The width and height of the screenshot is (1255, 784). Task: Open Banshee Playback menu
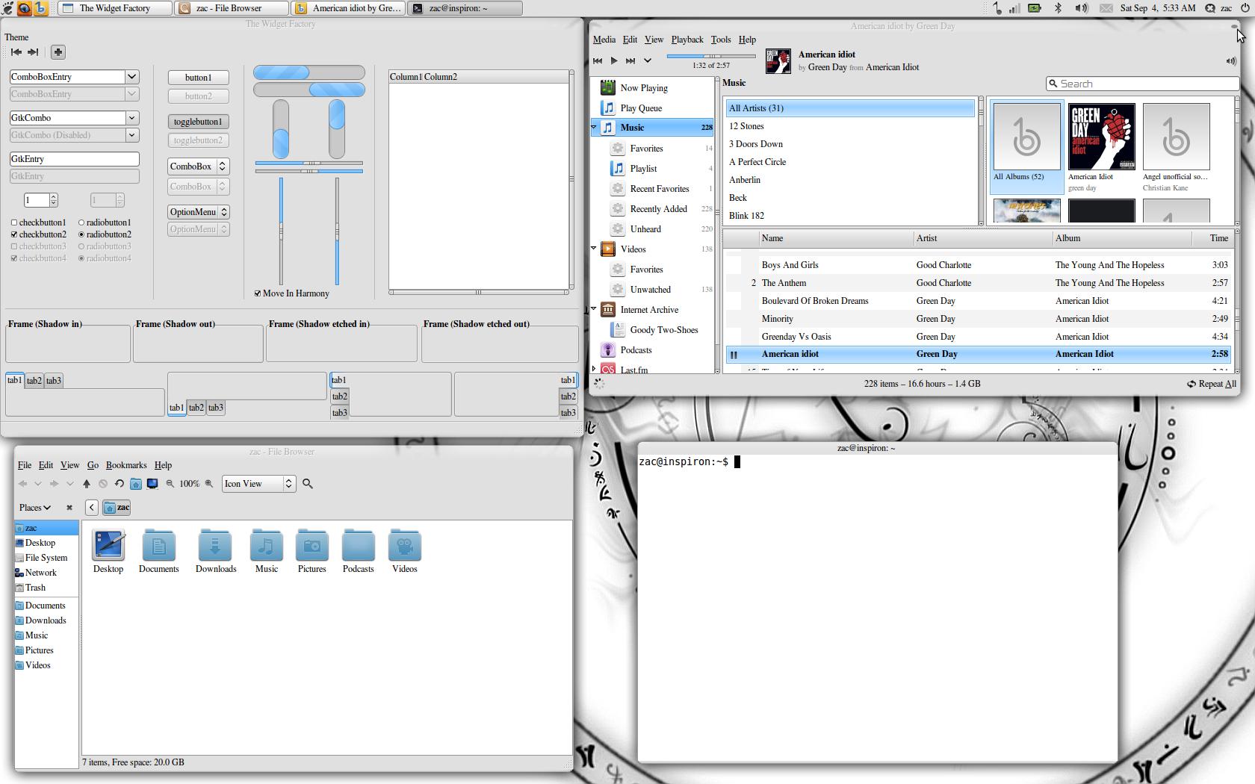click(687, 40)
